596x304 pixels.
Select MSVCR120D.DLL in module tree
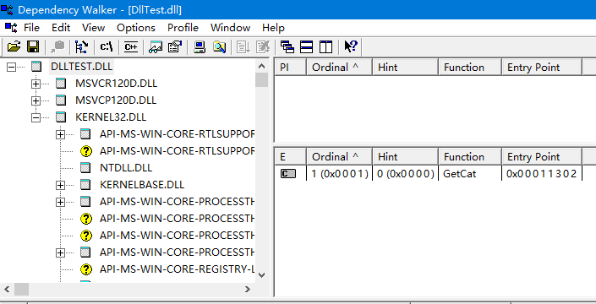[117, 83]
